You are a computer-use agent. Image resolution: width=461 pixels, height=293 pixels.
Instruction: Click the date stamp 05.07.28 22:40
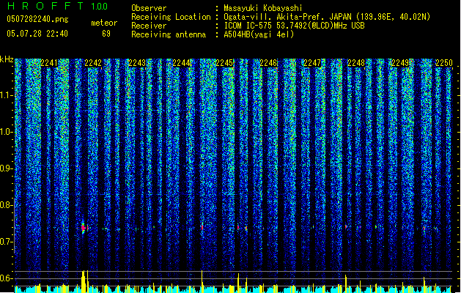[37, 34]
